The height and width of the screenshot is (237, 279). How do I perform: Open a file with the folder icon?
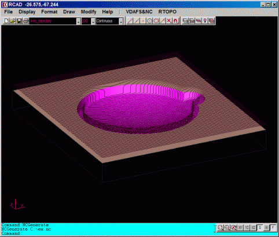pyautogui.click(x=13, y=21)
